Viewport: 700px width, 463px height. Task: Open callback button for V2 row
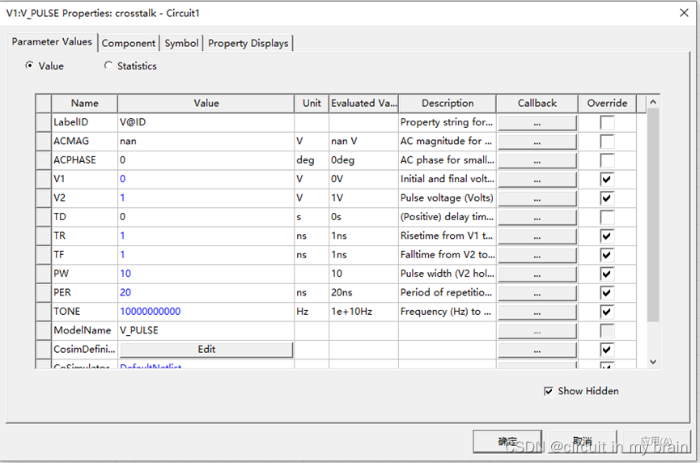pos(537,198)
